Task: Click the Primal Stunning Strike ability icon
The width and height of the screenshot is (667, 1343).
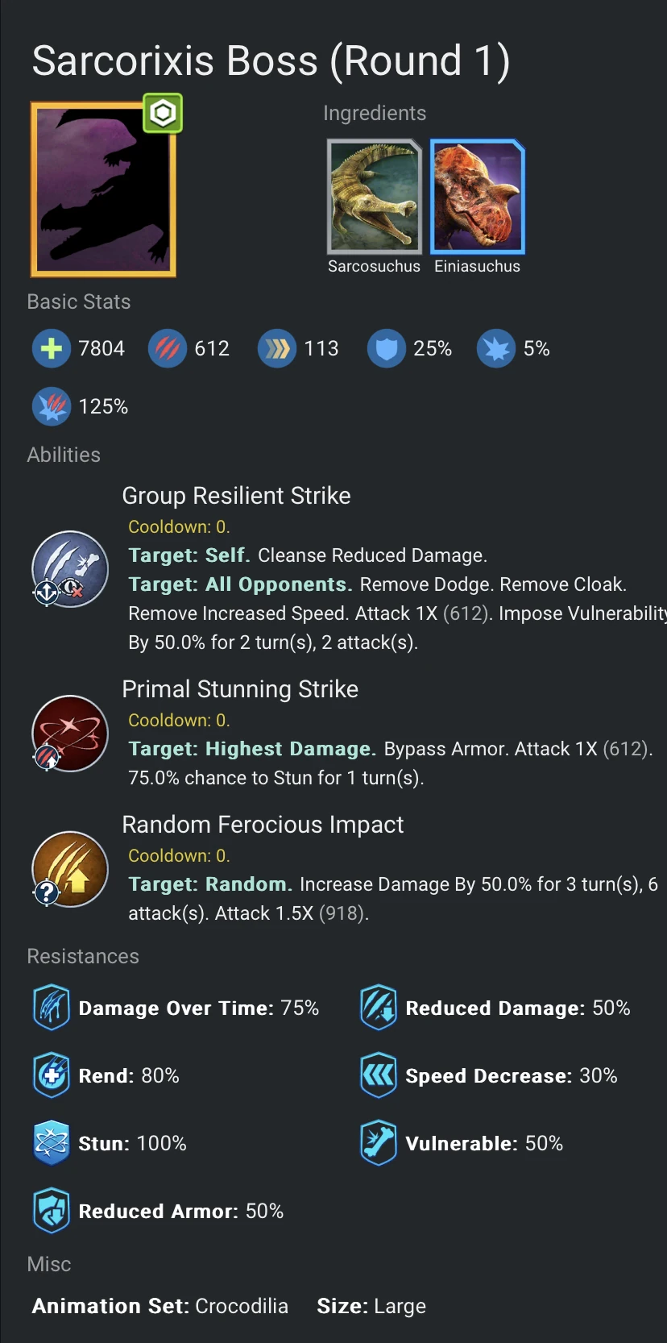Action: pos(70,734)
